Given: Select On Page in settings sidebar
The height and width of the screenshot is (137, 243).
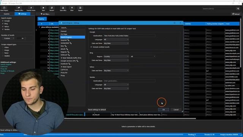Looking at the screenshot, I should pos(64,34).
